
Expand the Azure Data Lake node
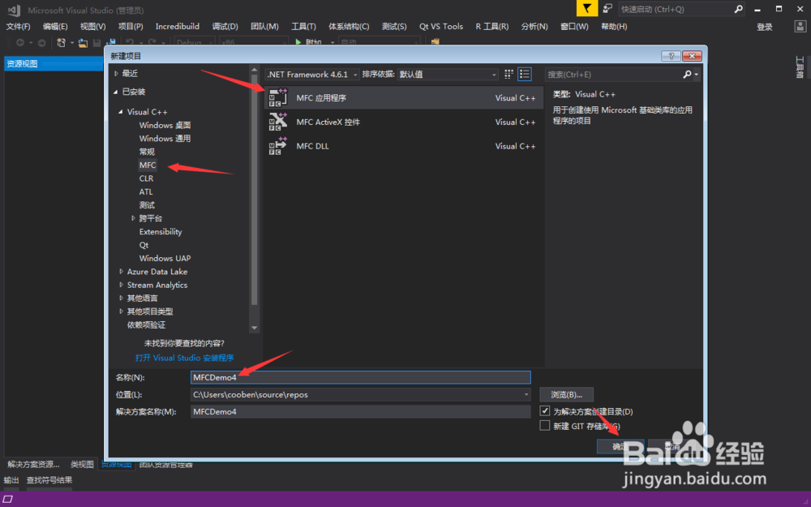click(x=121, y=272)
